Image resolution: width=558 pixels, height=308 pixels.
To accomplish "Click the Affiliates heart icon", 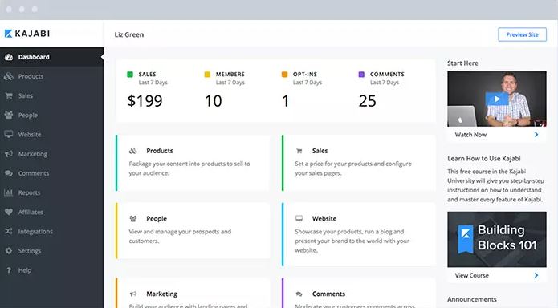I will tap(9, 212).
